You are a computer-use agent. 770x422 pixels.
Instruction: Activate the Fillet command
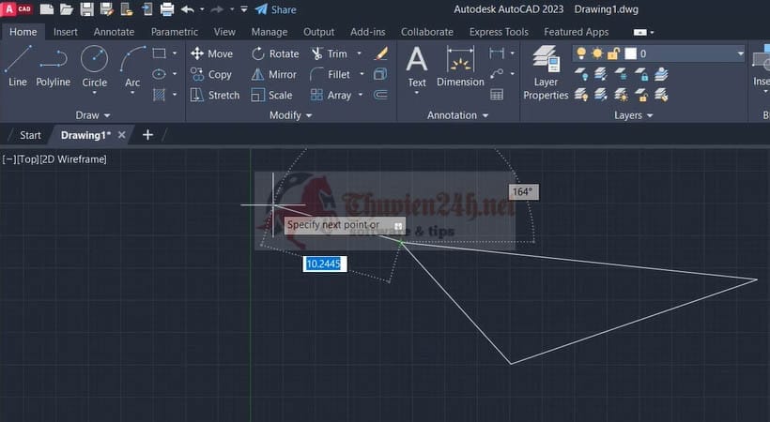pyautogui.click(x=330, y=75)
